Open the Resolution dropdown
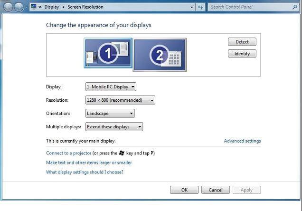This screenshot has height=211, width=302. tap(120, 100)
